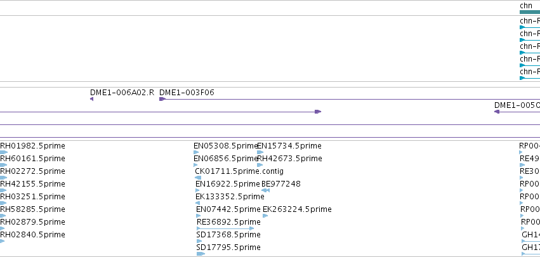The image size is (540, 257).
Task: Click the DME1-003F06 start arrow
Action: [162, 99]
